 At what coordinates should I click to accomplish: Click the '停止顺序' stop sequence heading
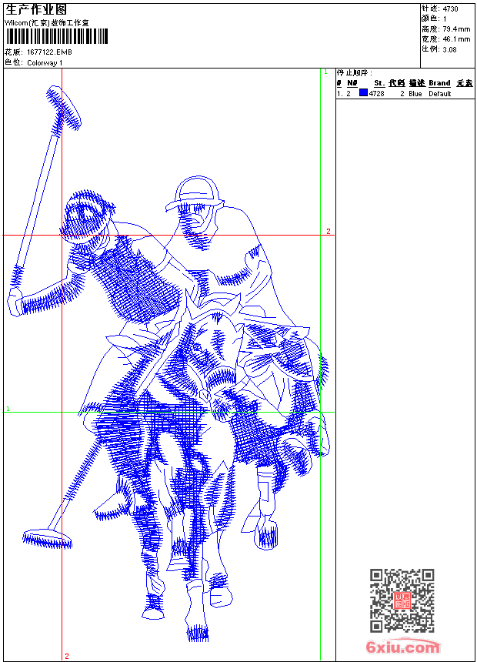pos(355,73)
